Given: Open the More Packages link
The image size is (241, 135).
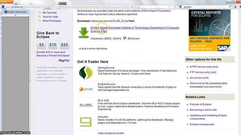Looking at the screenshot, I should pyautogui.click(x=52, y=21).
